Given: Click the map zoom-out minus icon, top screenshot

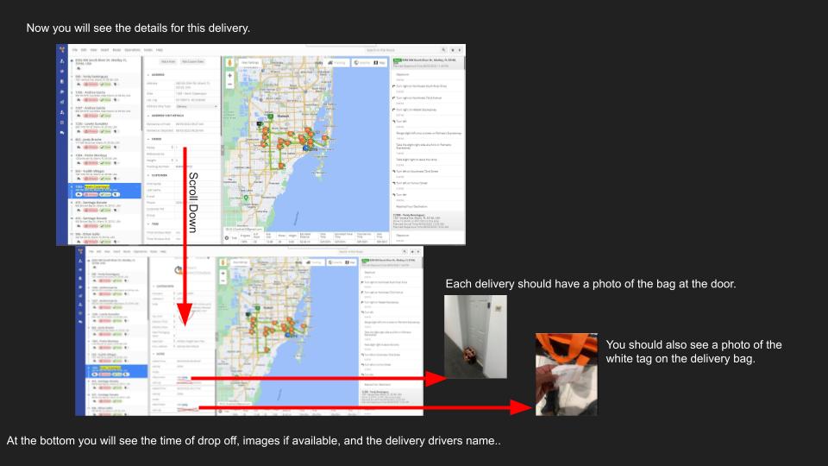Looking at the screenshot, I should click(x=229, y=84).
